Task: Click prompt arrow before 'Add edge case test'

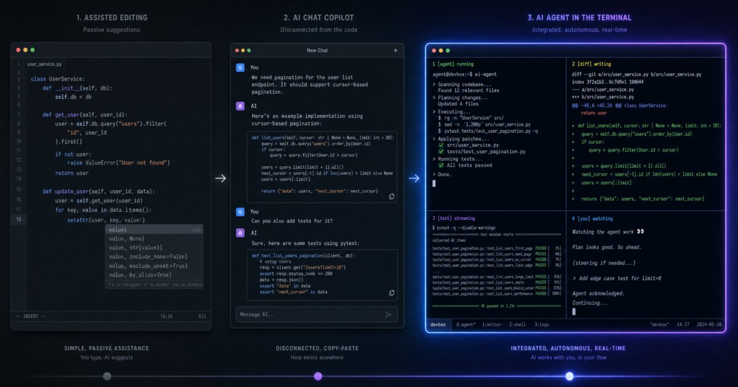Action: point(574,278)
